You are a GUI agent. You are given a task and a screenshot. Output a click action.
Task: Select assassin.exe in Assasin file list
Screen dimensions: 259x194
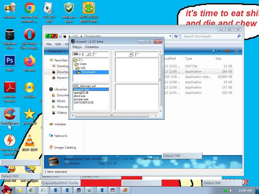pyautogui.click(x=91, y=89)
